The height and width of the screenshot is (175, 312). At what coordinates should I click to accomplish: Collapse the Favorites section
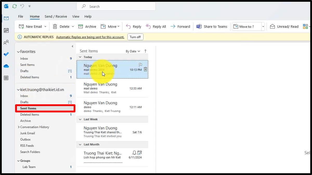click(x=18, y=52)
